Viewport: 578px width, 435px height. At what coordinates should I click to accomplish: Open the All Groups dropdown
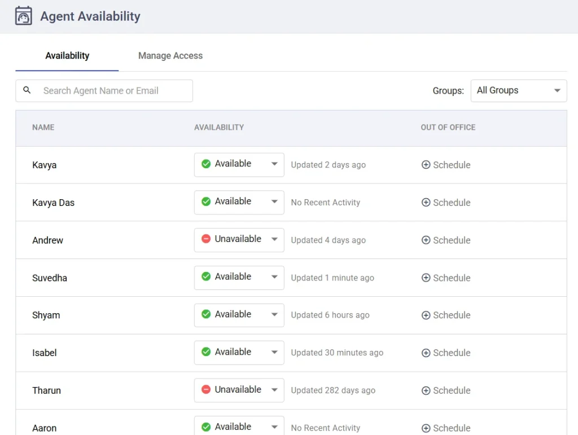coord(519,91)
